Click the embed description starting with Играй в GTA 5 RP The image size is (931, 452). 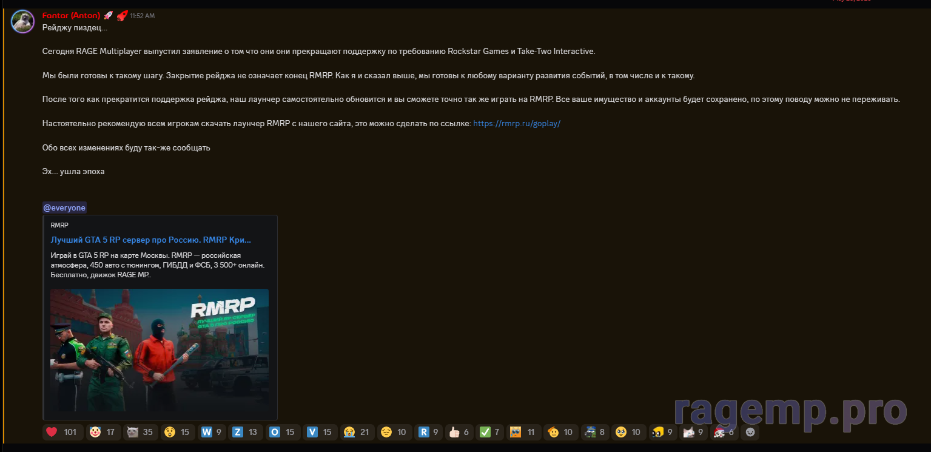158,265
